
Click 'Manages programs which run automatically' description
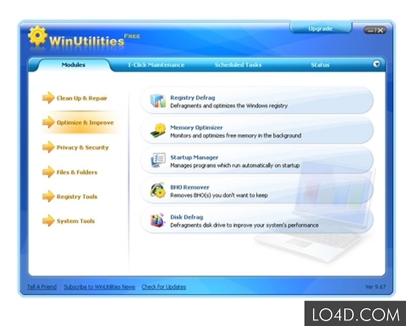[235, 165]
